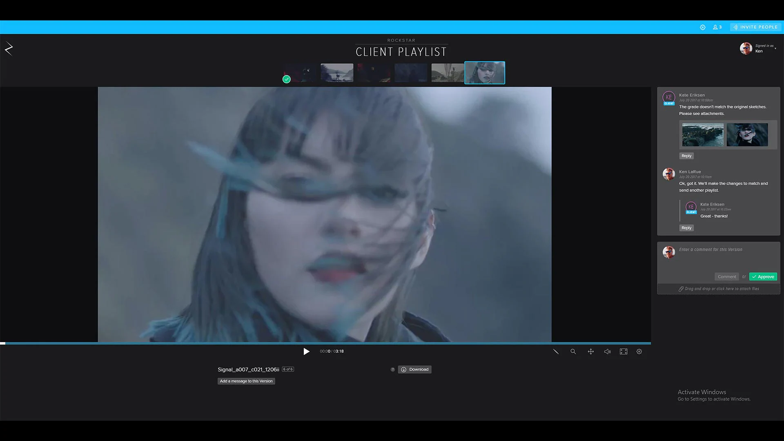Image resolution: width=784 pixels, height=441 pixels.
Task: Select the pan move tool
Action: [x=590, y=352]
